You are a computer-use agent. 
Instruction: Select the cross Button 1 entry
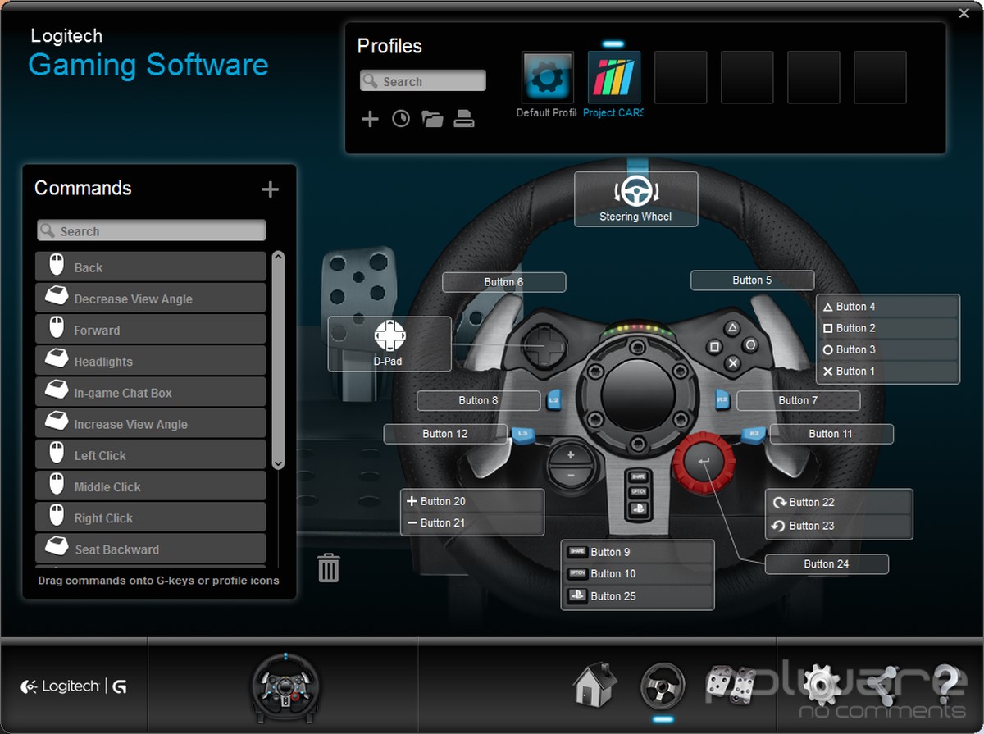tap(888, 372)
